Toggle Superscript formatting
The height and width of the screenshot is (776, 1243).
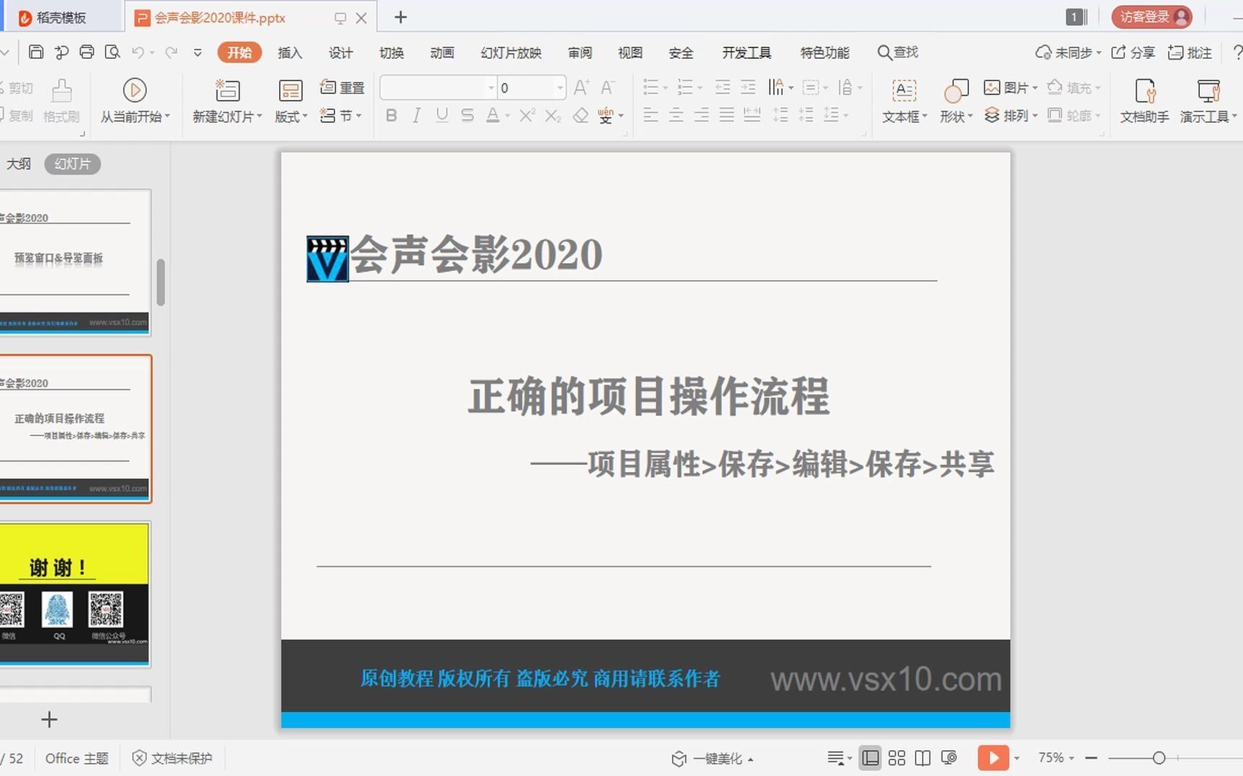point(527,115)
